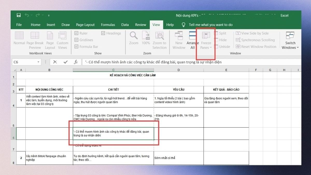Select column C header

point(113,70)
